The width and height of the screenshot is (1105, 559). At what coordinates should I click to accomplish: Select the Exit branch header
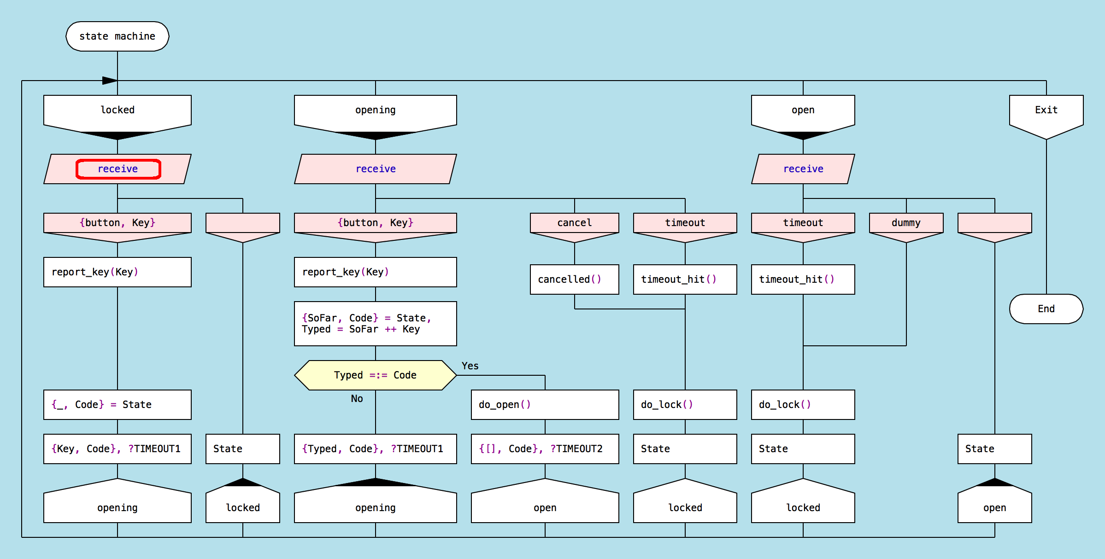[1046, 111]
